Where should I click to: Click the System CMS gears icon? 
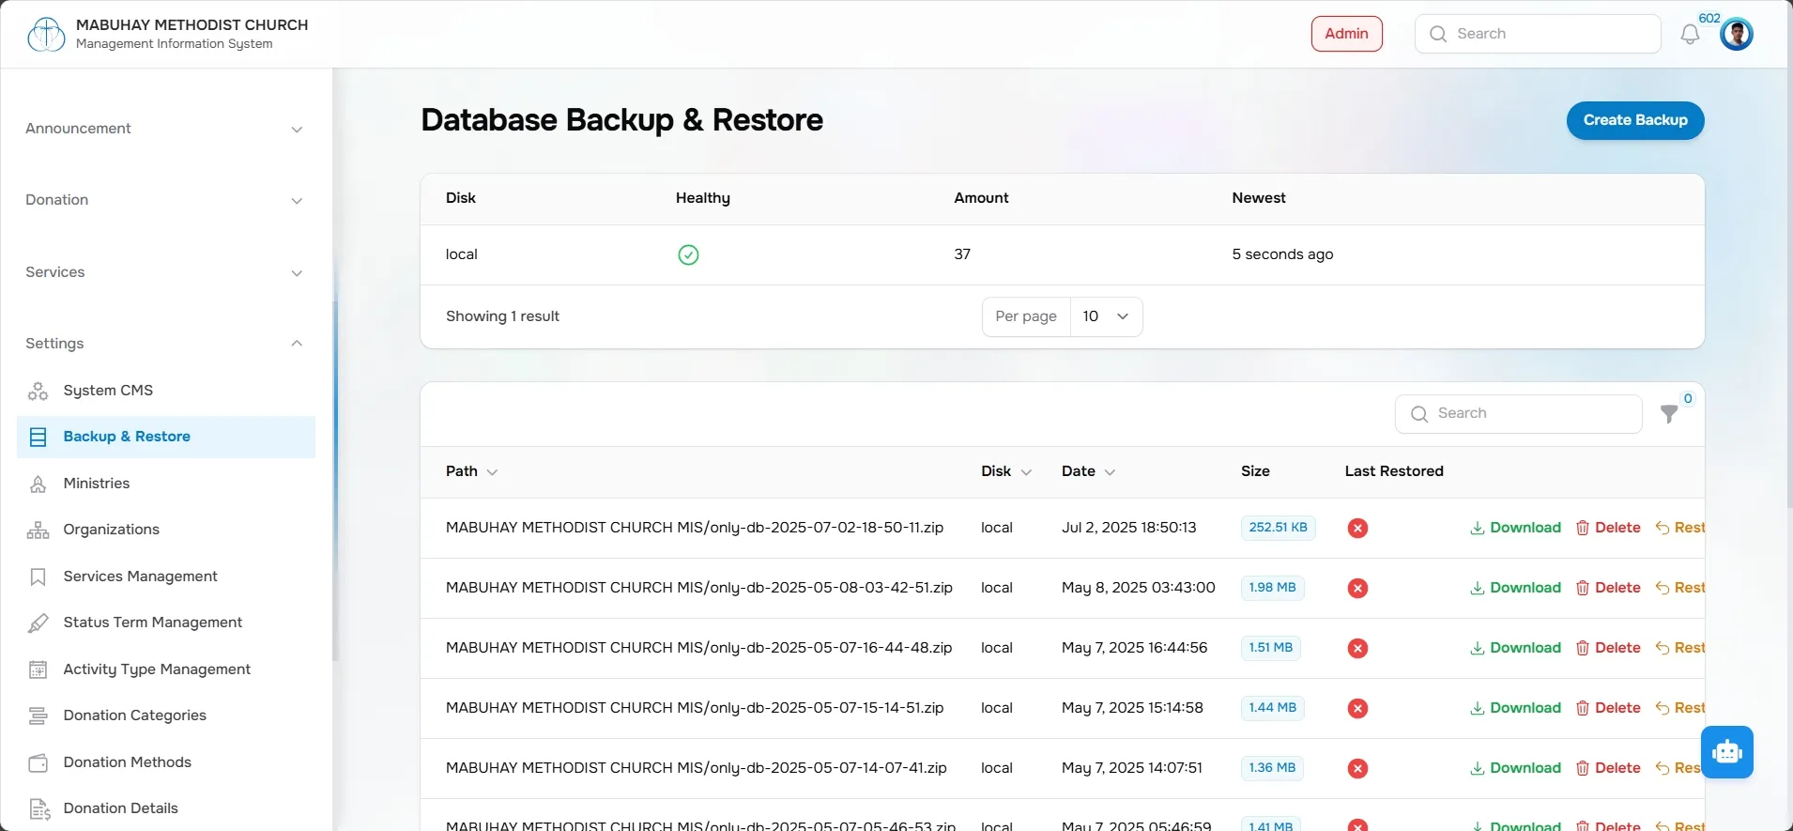point(38,391)
